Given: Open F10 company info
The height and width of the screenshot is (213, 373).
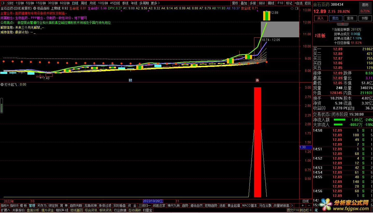Looking at the screenshot, I should [280, 3].
